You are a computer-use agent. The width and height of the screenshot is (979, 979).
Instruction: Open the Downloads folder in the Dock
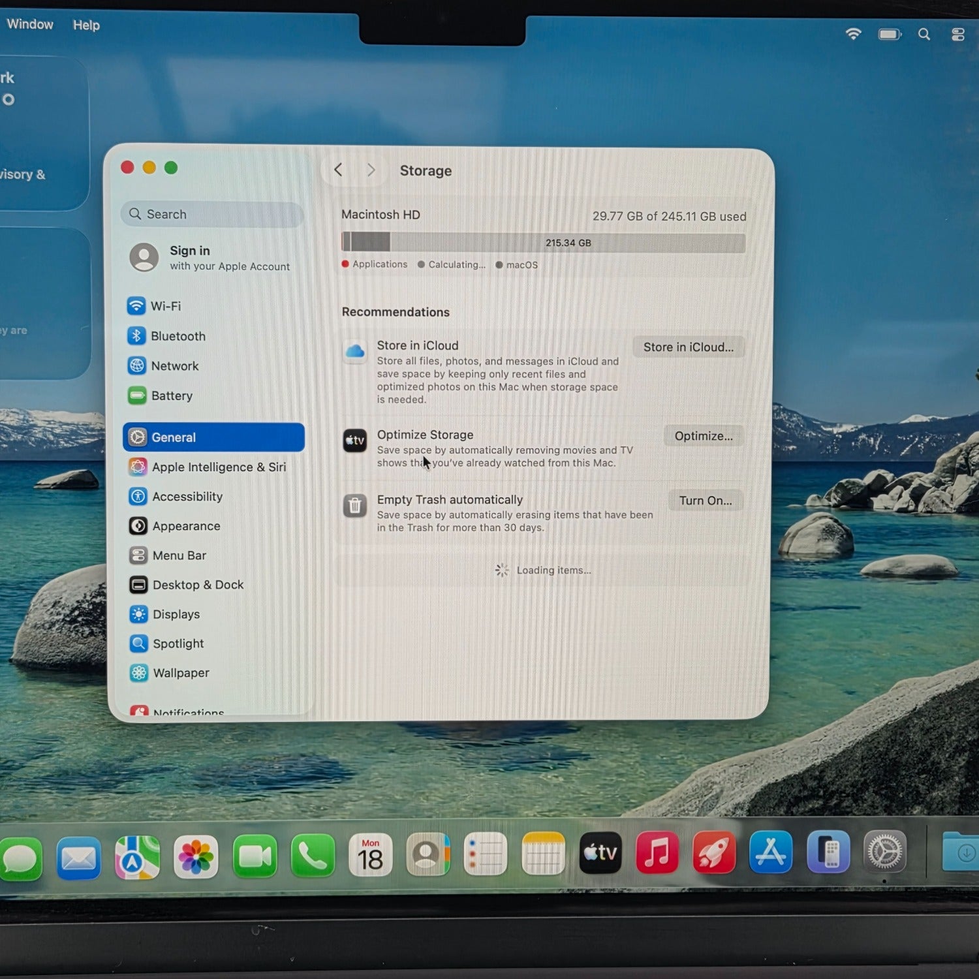pos(961,852)
